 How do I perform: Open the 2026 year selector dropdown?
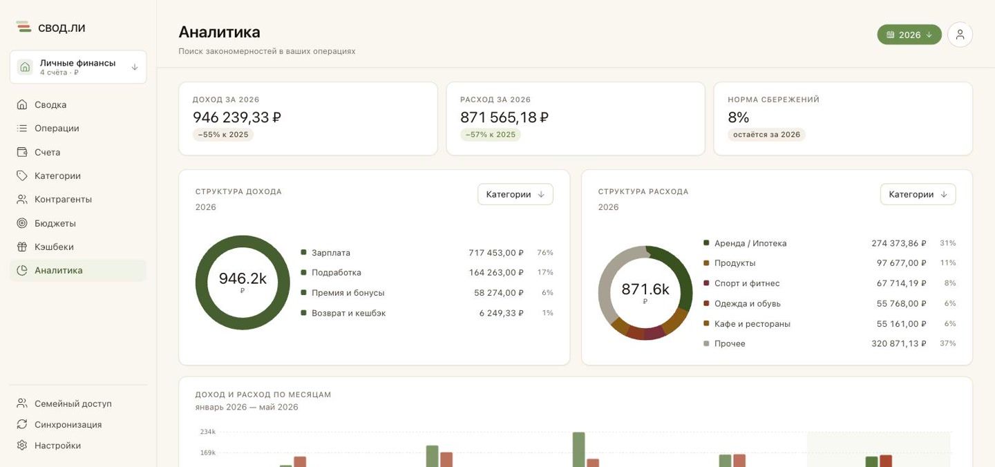tap(909, 35)
